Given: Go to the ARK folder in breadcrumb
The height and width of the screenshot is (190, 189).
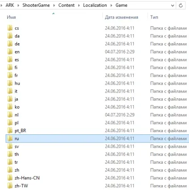Looking at the screenshot, I should (x=10, y=5).
